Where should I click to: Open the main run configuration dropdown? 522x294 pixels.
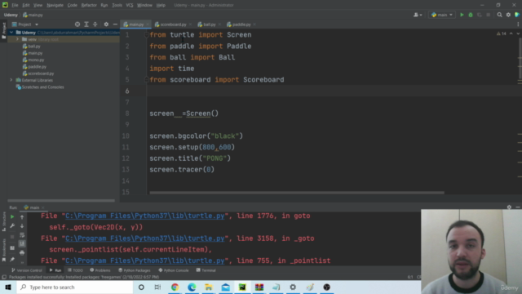click(442, 15)
